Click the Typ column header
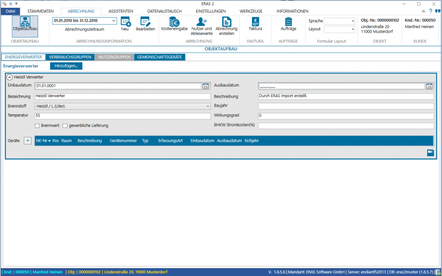This screenshot has width=442, height=276. (x=145, y=141)
